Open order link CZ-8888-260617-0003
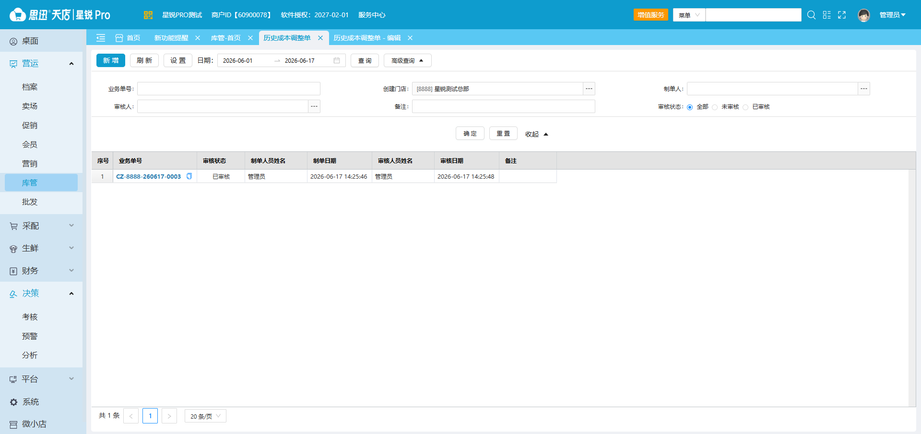This screenshot has height=434, width=921. coord(148,176)
